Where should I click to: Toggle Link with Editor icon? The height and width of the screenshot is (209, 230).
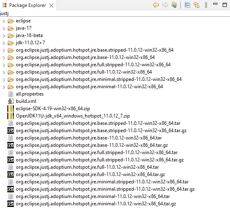point(197,5)
